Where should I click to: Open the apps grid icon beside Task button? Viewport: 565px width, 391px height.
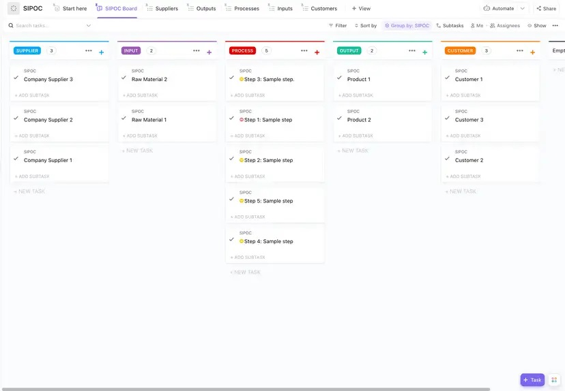554,380
